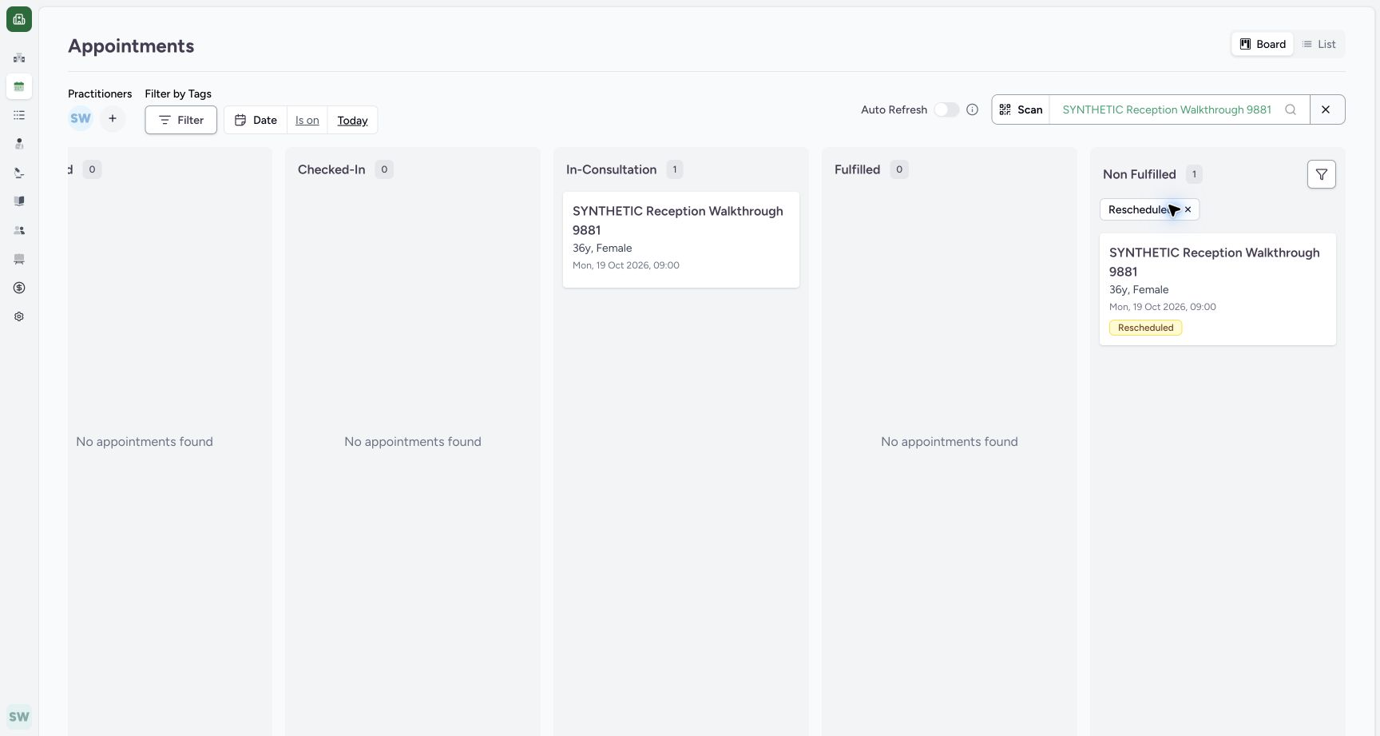This screenshot has height=736, width=1380.
Task: Click the Today date value link
Action: tap(352, 120)
